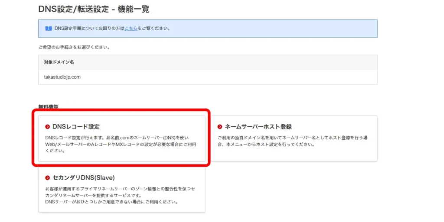Image resolution: width=444 pixels, height=222 pixels.
Task: Click the book icon in the info banner
Action: pyautogui.click(x=49, y=29)
